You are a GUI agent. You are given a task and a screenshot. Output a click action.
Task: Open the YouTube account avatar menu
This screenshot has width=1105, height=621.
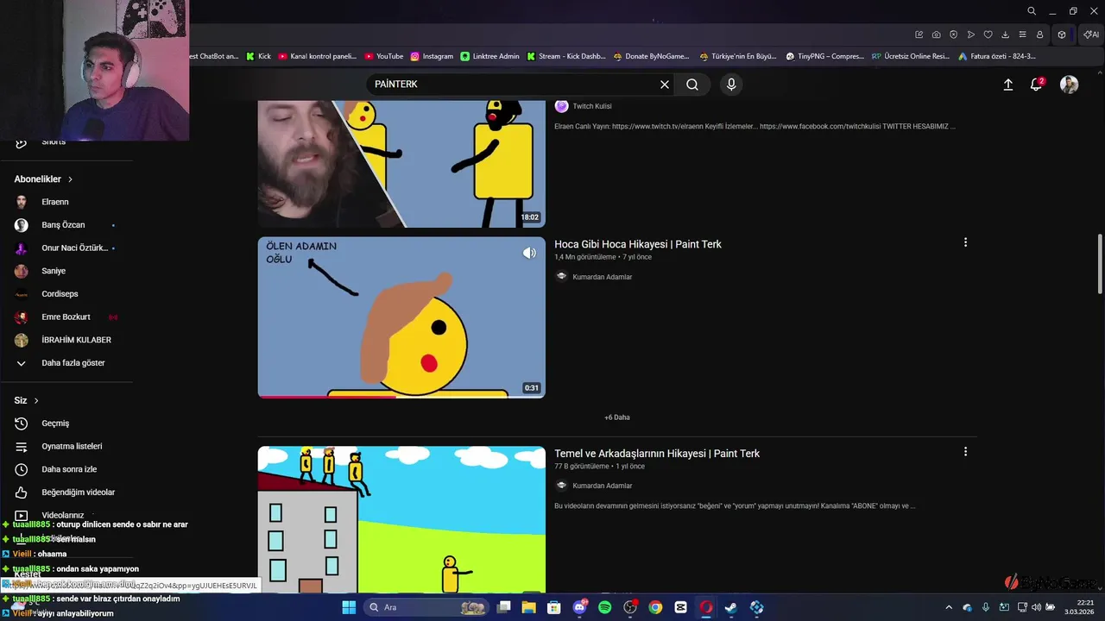point(1069,85)
